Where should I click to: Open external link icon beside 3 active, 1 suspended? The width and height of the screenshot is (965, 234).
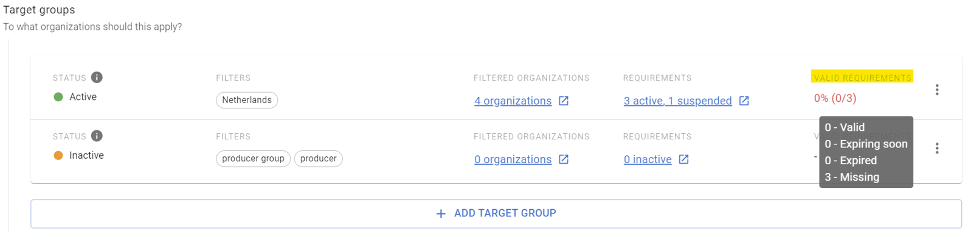pyautogui.click(x=744, y=101)
